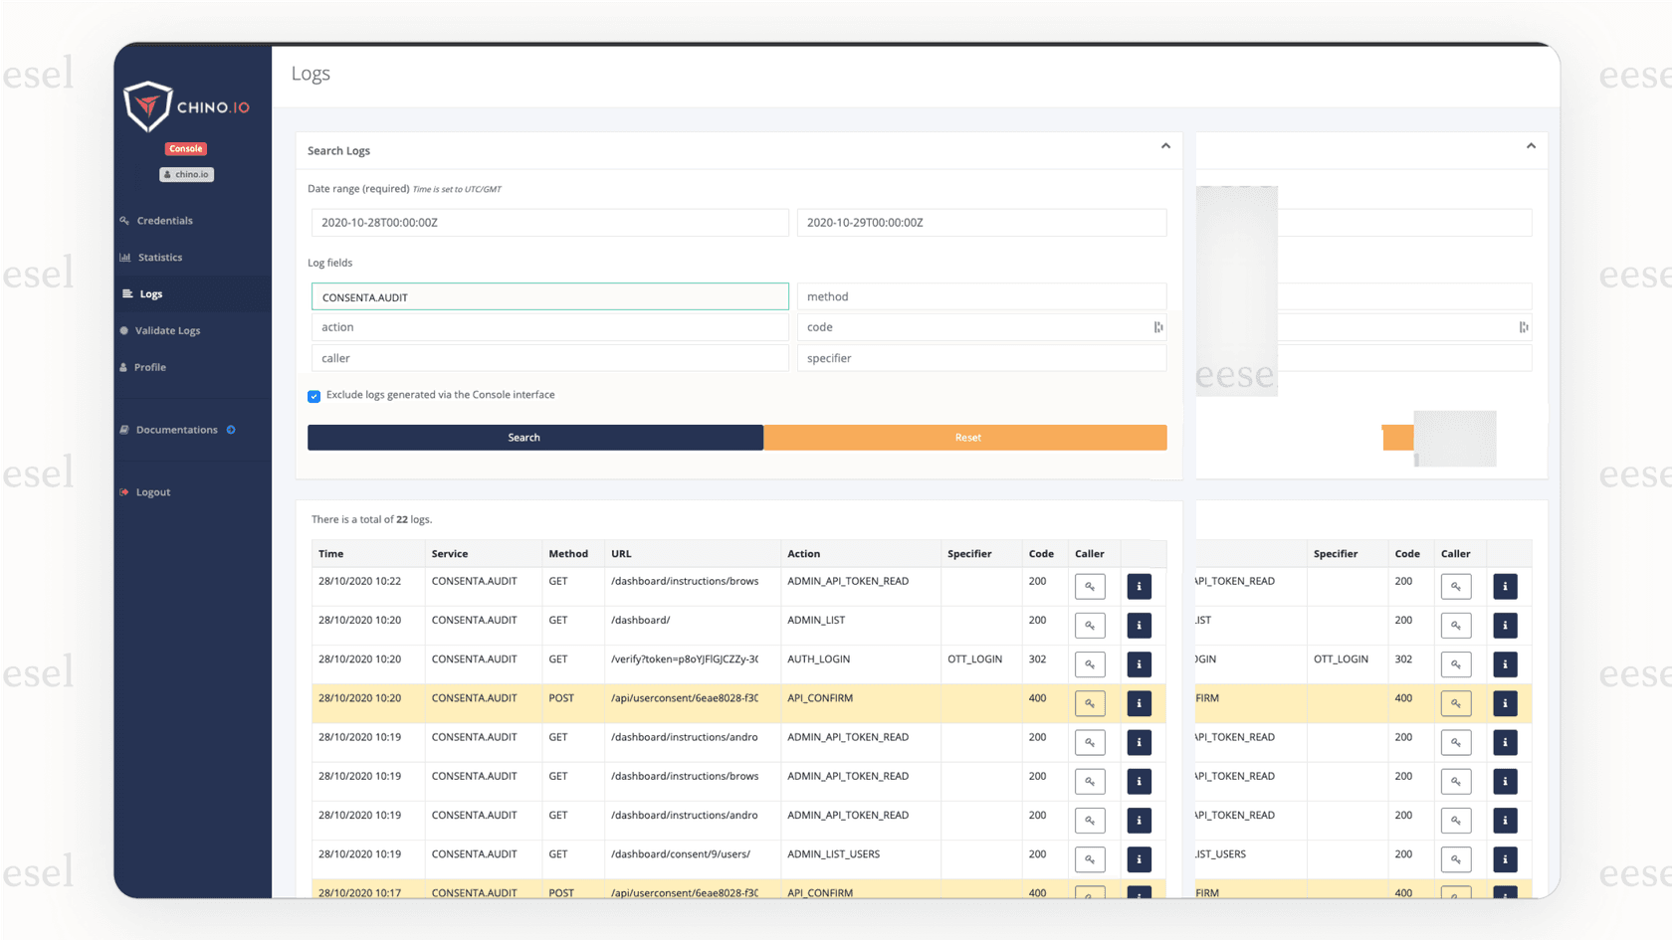This screenshot has height=940, width=1672.
Task: Select the Credentials key icon in sidebar
Action: (x=123, y=220)
